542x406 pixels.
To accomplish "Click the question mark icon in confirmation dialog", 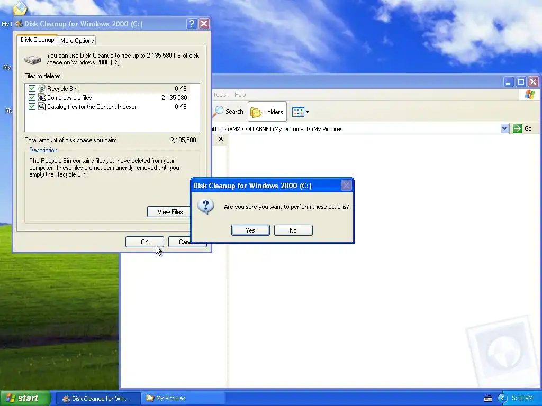I will tap(206, 207).
